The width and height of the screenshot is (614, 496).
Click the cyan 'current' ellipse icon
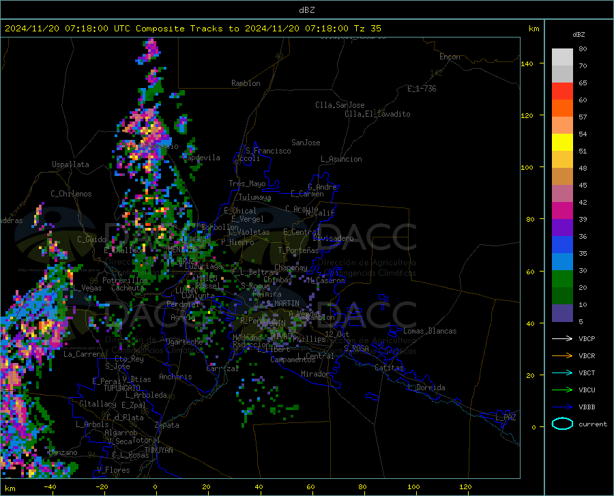(x=562, y=424)
